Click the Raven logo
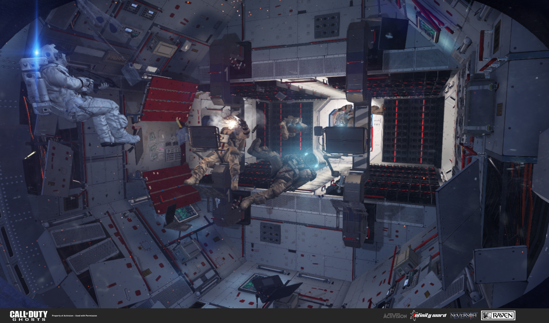 pos(498,315)
